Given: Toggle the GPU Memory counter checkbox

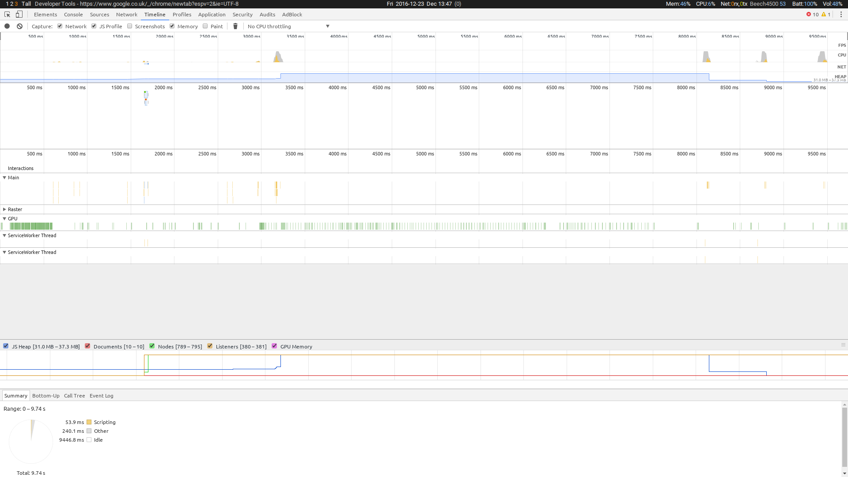Looking at the screenshot, I should (x=274, y=346).
